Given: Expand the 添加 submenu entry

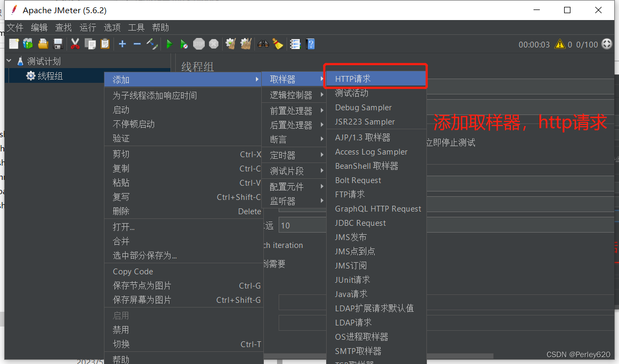Looking at the screenshot, I should click(184, 80).
